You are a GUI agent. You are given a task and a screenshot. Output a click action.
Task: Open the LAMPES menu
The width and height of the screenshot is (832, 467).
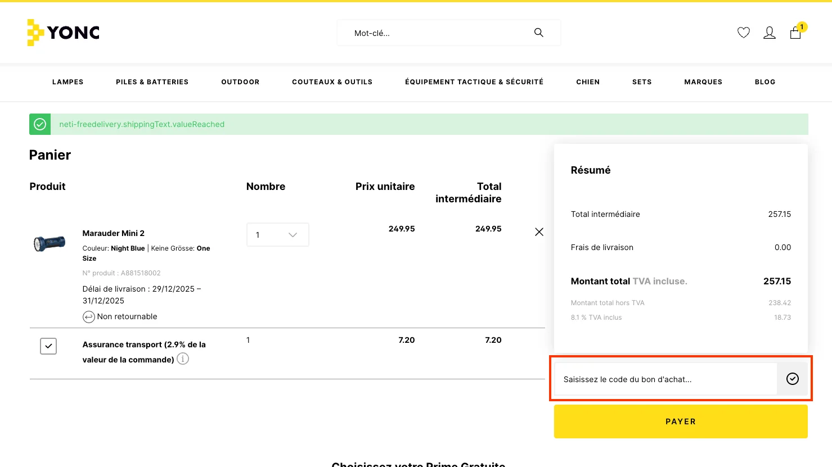click(68, 82)
